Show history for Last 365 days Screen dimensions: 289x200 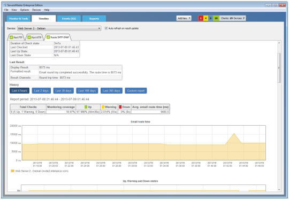click(111, 90)
